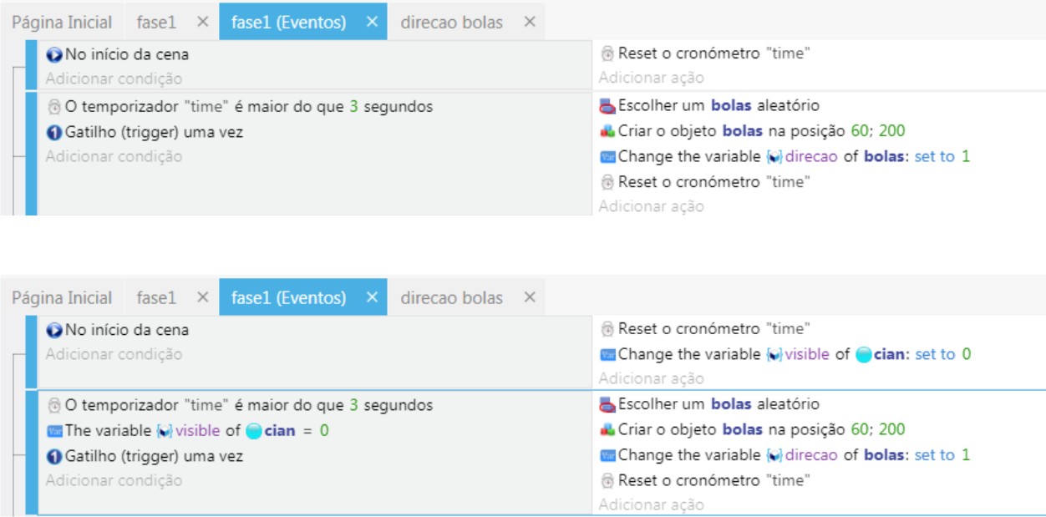Switch to the direcao bolas tab in the lower tab bar

(451, 297)
